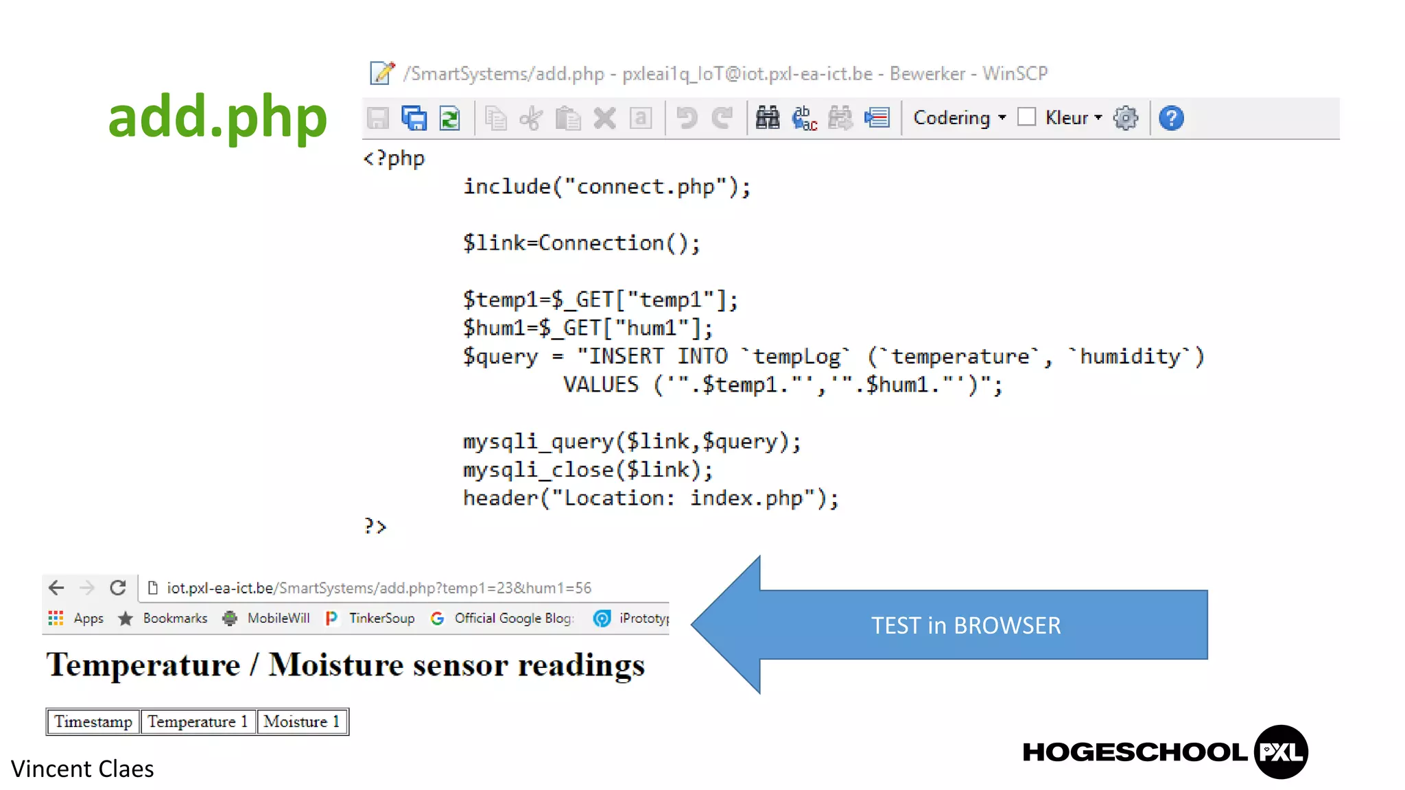This screenshot has height=790, width=1405.
Task: Click the add.php URL address bar
Action: (x=379, y=588)
